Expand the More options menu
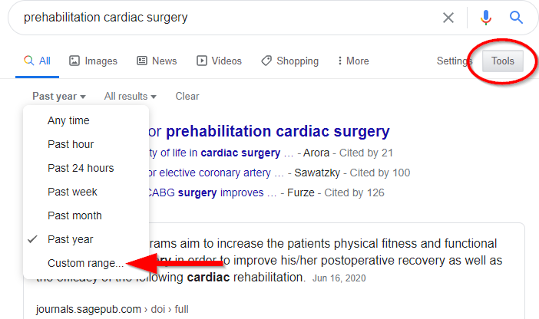 click(x=353, y=61)
